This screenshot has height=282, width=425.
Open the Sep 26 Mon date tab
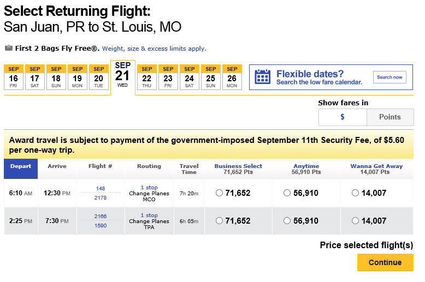[x=232, y=77]
